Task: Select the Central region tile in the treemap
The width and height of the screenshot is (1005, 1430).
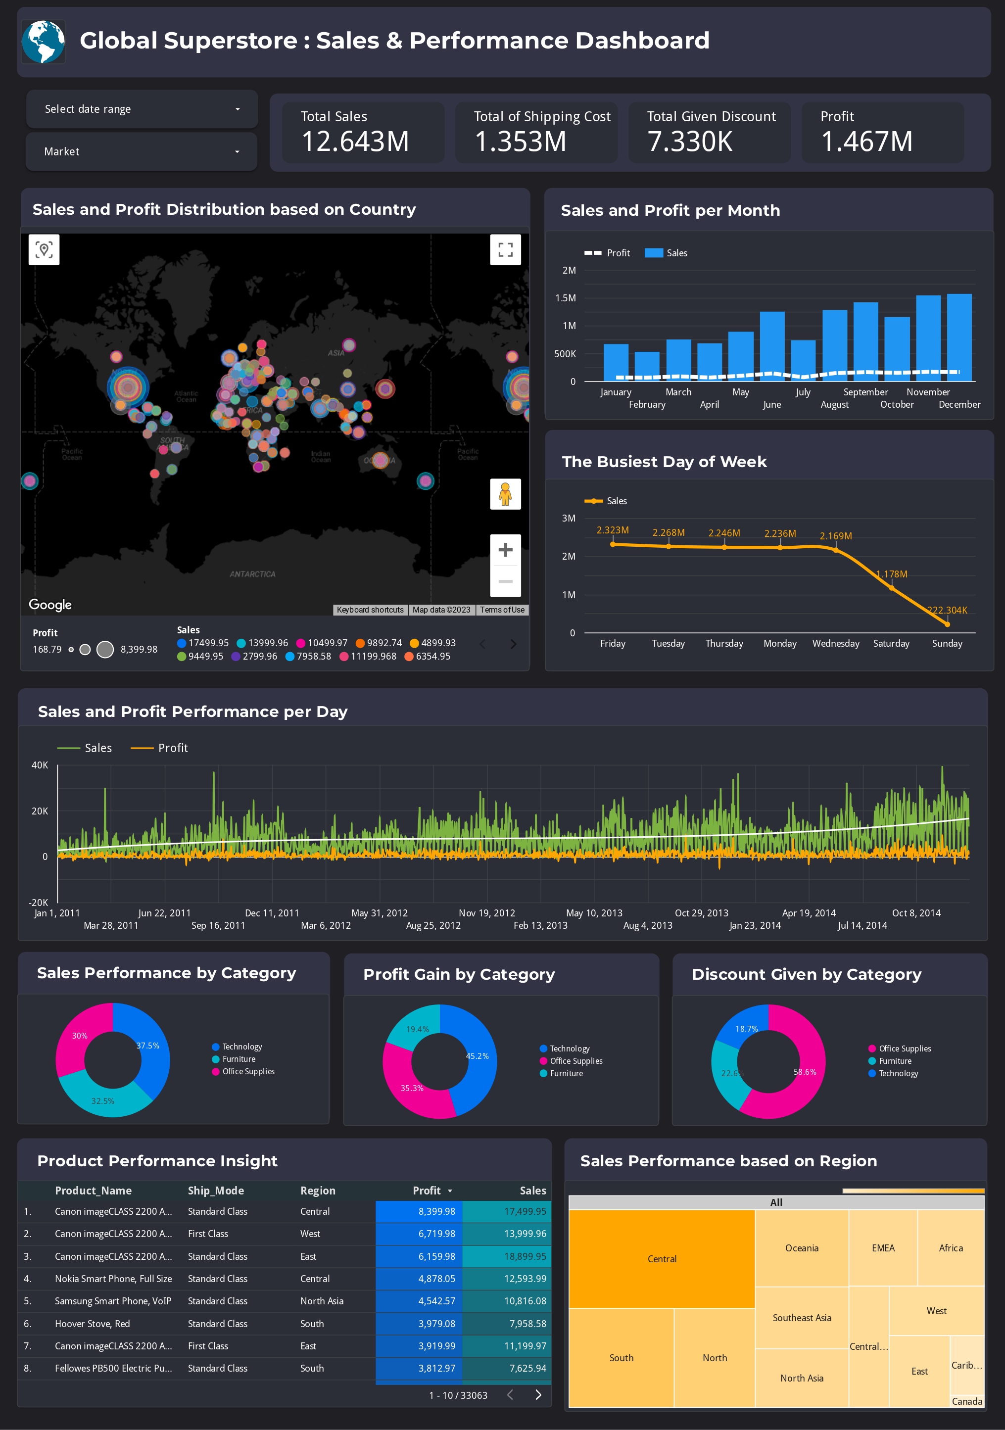Action: (x=661, y=1259)
